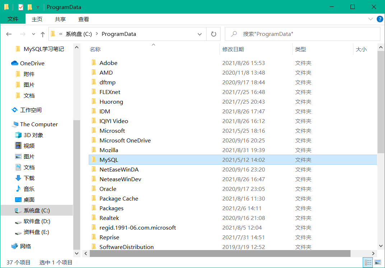Image resolution: width=385 pixels, height=268 pixels.
Task: Open the recent locations dropdown arrow
Action: click(33, 34)
